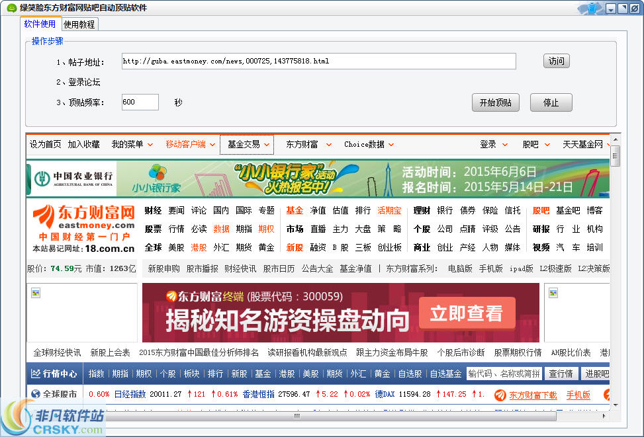Expand the Choice数据 dropdown
Image resolution: width=644 pixels, height=437 pixels.
click(369, 144)
